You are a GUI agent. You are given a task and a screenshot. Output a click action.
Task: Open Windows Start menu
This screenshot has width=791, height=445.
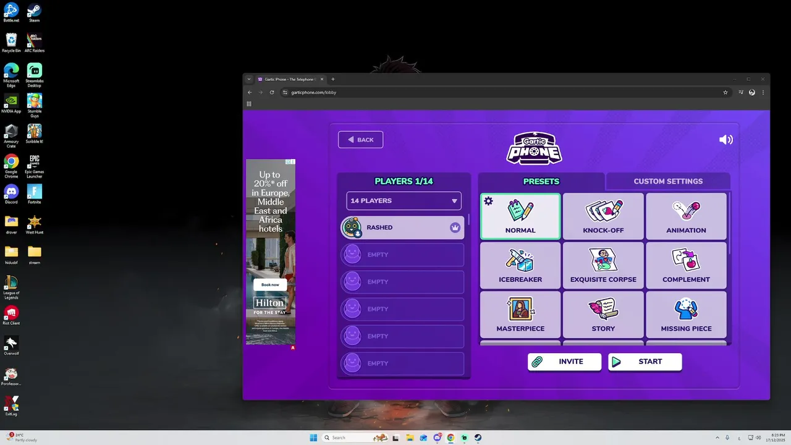pyautogui.click(x=313, y=438)
